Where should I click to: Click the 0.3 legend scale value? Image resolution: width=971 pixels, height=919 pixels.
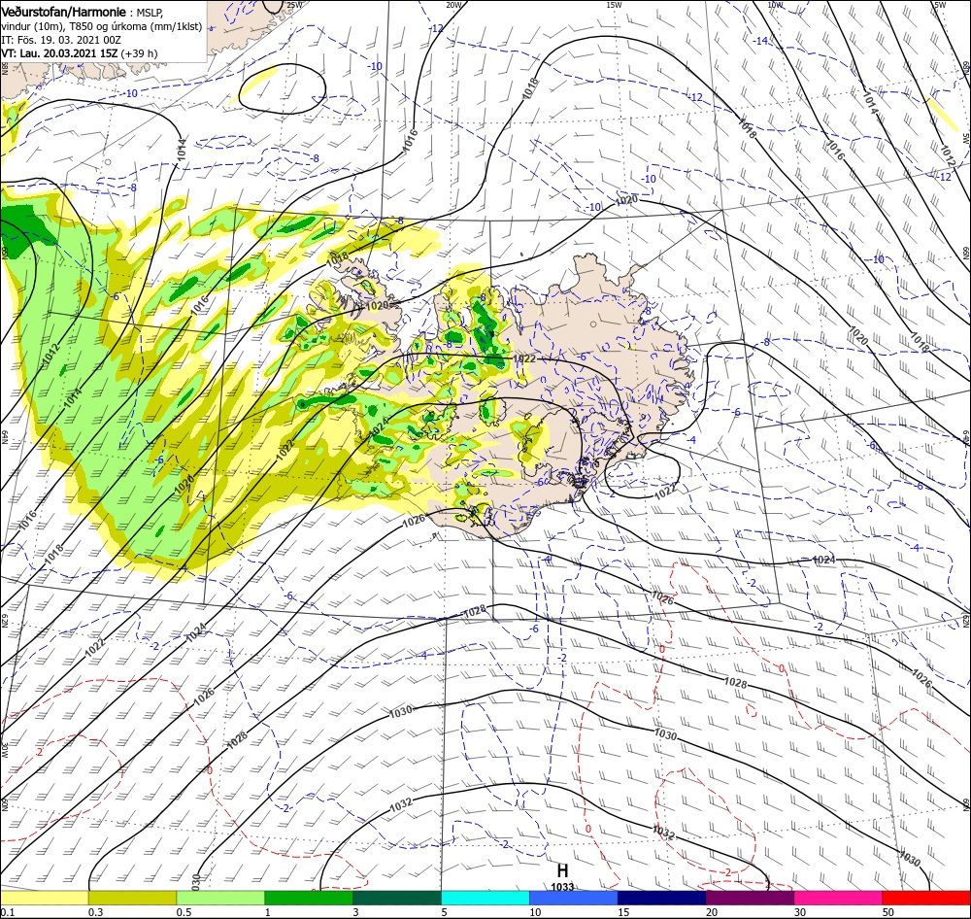[95, 912]
